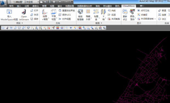The height and width of the screenshot is (103, 170).
Task: Open the 关闭密度控制 dropdown
Action: [x=155, y=19]
